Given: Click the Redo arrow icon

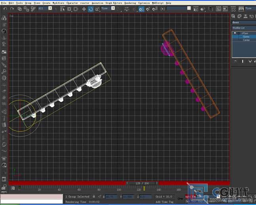Looking at the screenshot, I should [x=12, y=9].
